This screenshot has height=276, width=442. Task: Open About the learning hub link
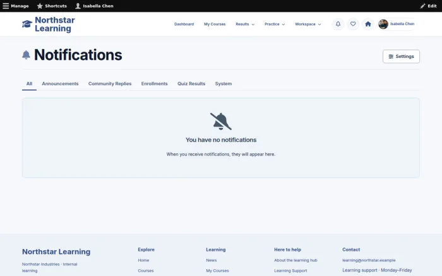[296, 260]
